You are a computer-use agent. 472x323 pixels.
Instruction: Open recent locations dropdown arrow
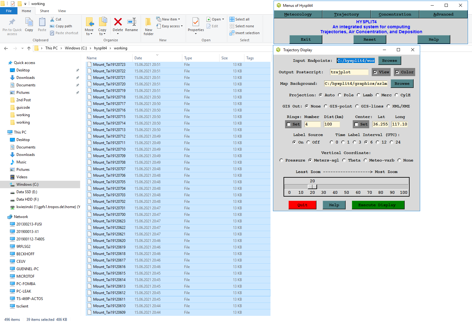click(22, 48)
